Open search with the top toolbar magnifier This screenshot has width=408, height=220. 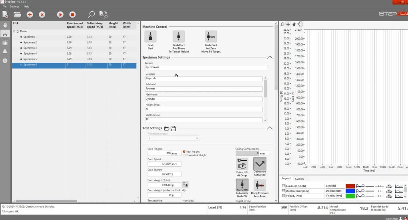pos(92,14)
